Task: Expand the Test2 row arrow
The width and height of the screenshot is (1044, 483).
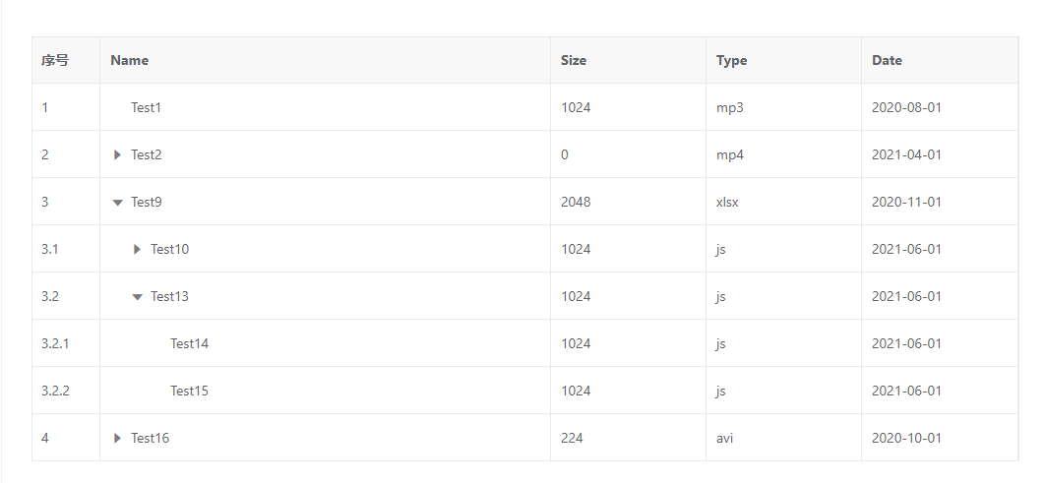Action: [117, 154]
